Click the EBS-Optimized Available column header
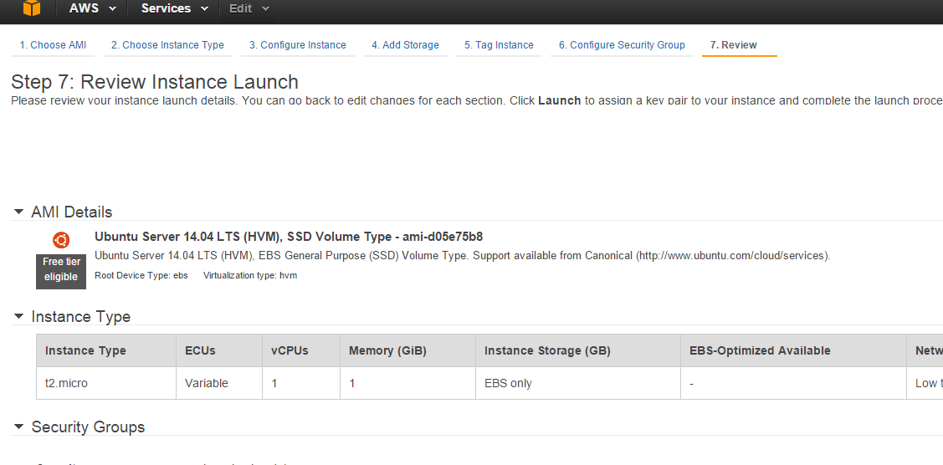Image resolution: width=943 pixels, height=465 pixels. 760,350
